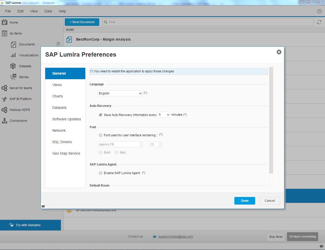Open help with the question mark icon
Viewport: 325px width, 250px height.
click(319, 11)
